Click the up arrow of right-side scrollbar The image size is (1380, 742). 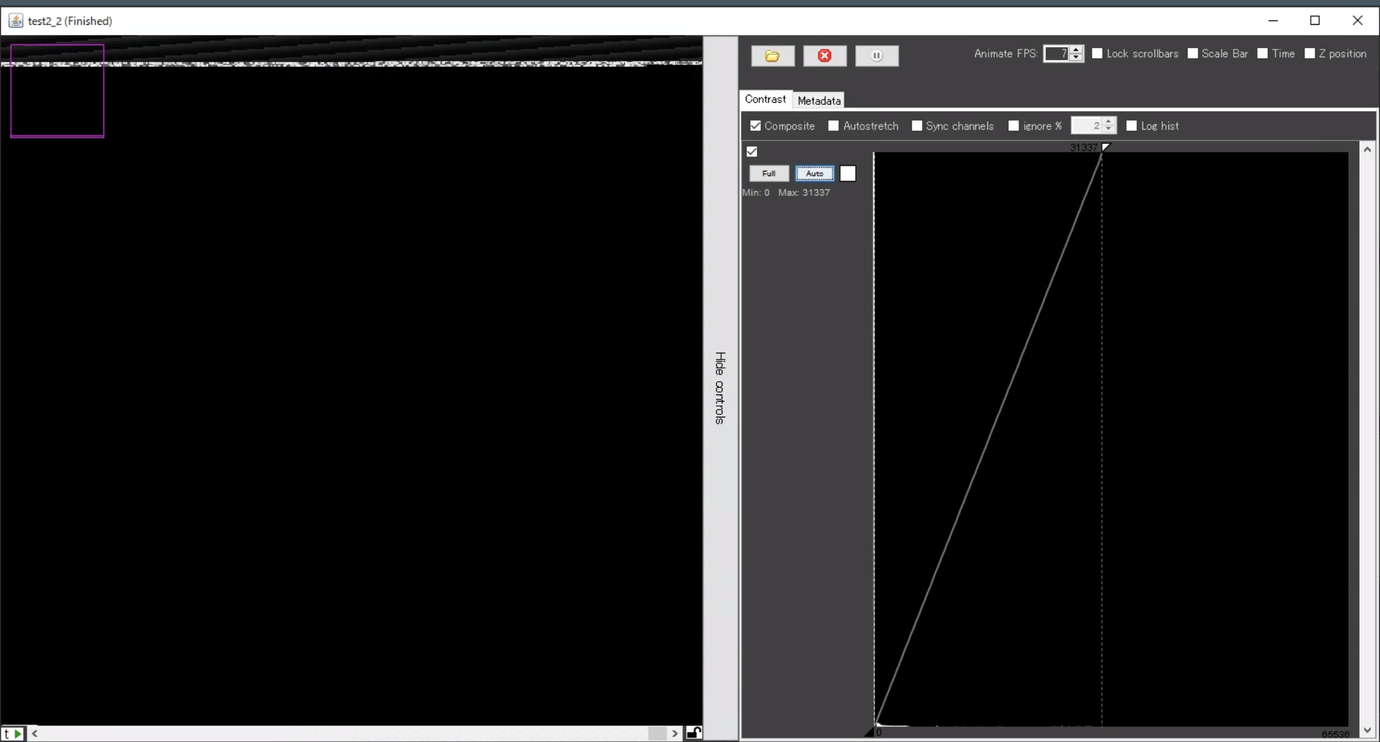(1368, 149)
